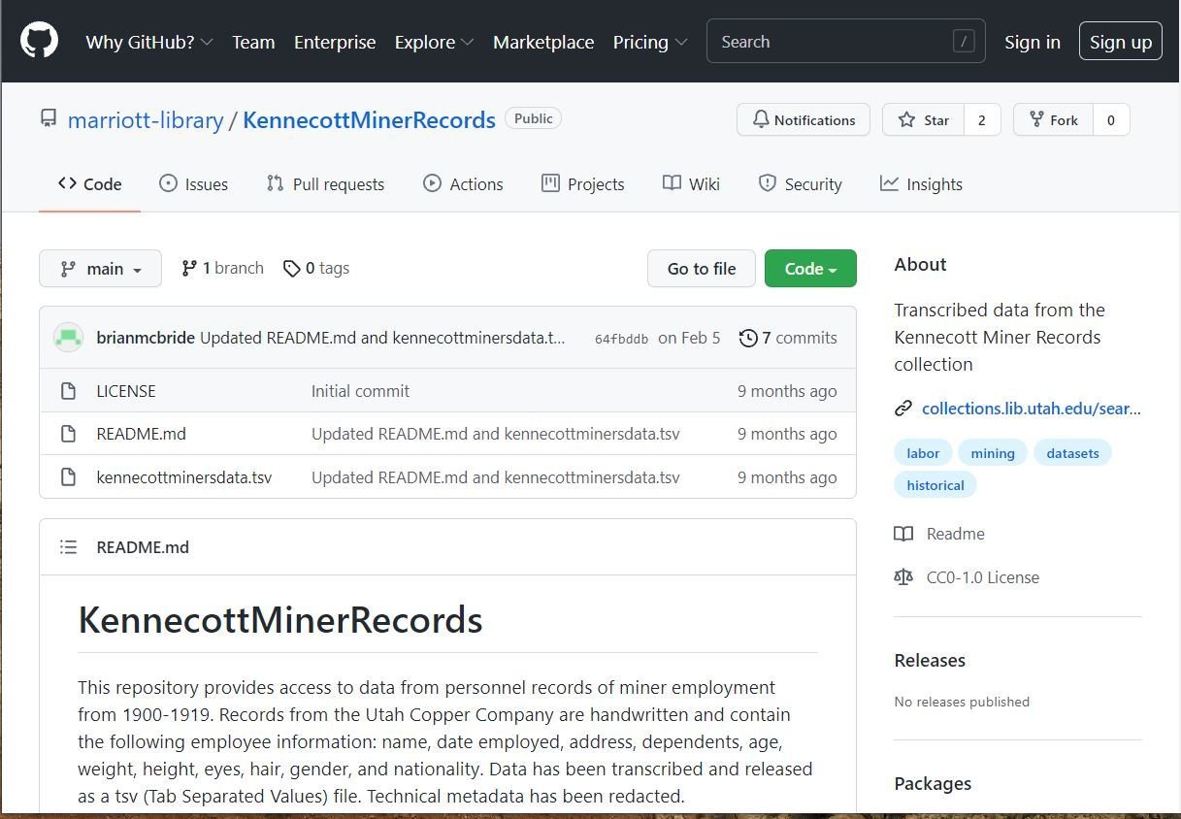The height and width of the screenshot is (819, 1181).
Task: Open commit hash 64fbddb
Action: pos(621,339)
